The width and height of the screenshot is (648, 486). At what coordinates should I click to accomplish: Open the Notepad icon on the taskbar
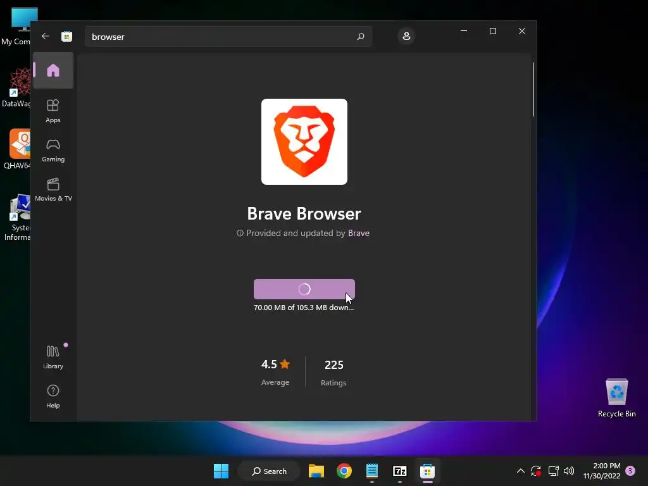tap(372, 471)
